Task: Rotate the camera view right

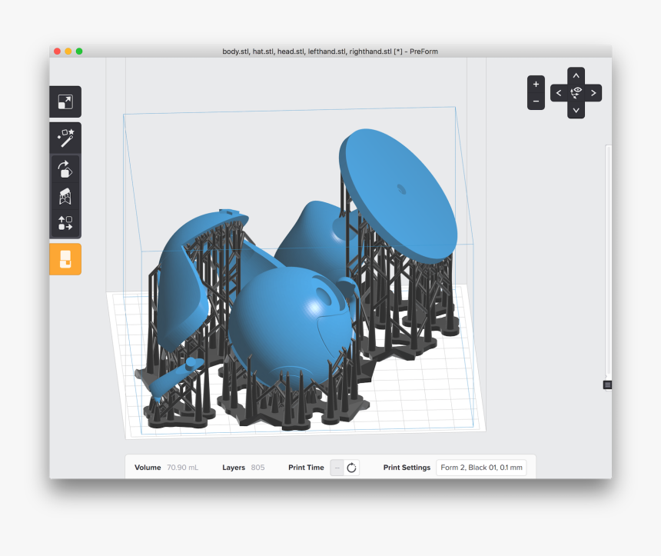Action: [593, 92]
